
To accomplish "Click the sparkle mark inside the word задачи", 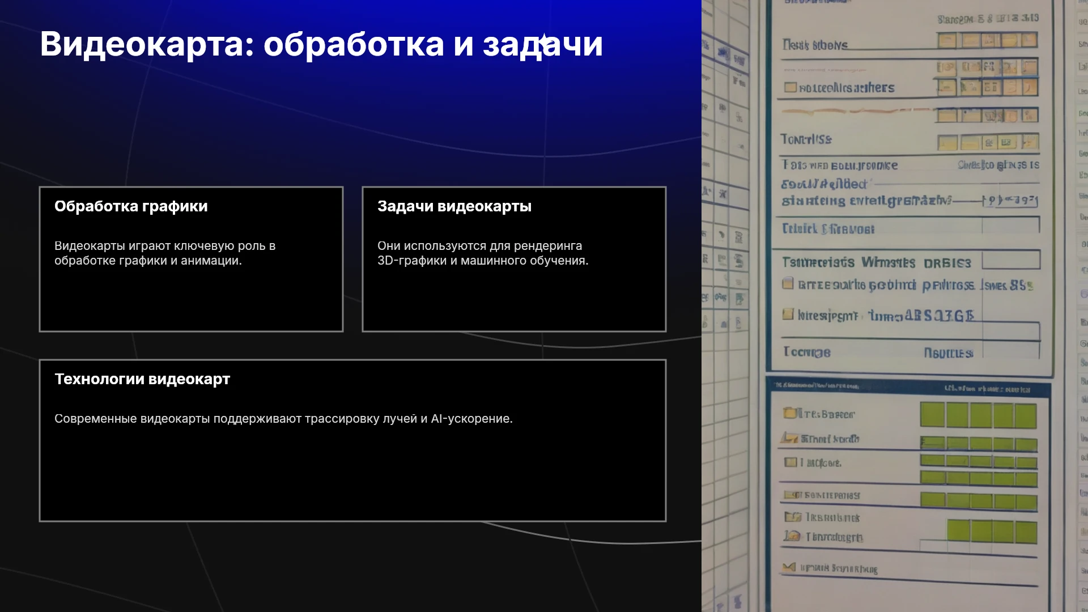I will tap(543, 42).
